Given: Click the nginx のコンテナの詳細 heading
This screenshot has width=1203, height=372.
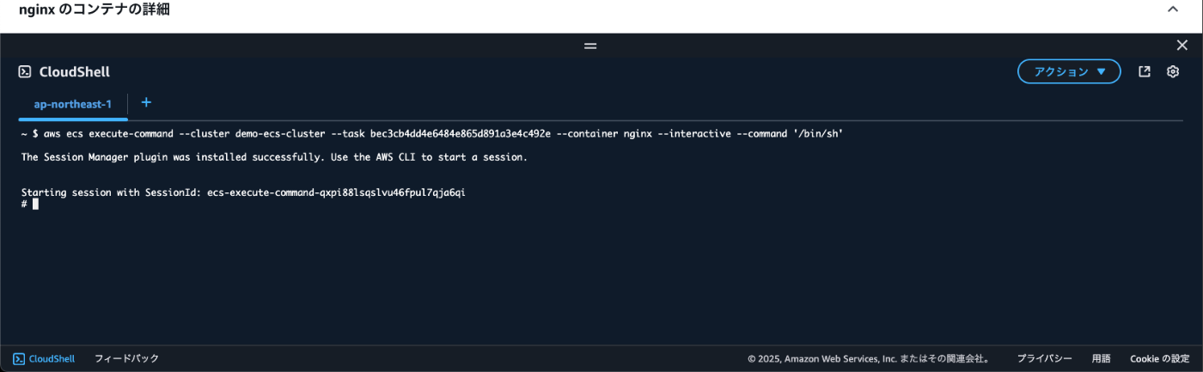Looking at the screenshot, I should tap(95, 9).
